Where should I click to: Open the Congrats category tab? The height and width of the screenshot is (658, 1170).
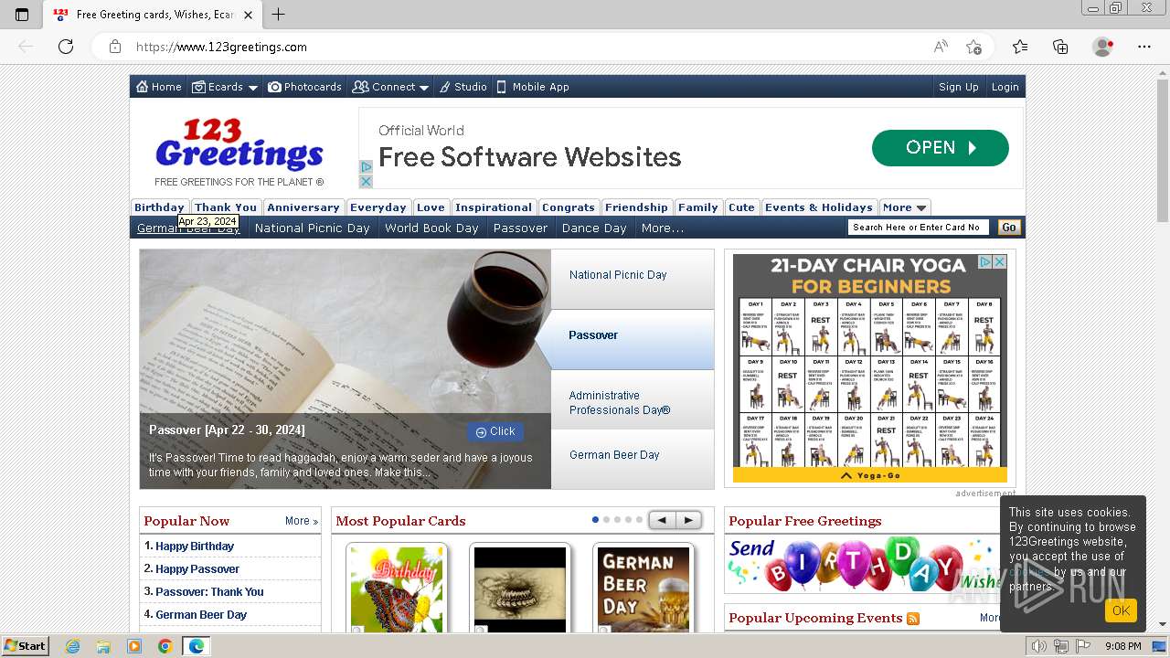tap(568, 207)
